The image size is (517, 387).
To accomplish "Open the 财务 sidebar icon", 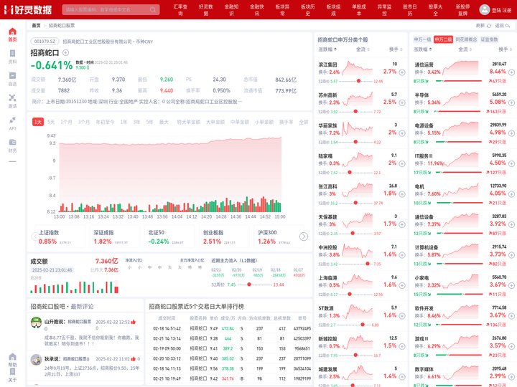I will point(12,142).
